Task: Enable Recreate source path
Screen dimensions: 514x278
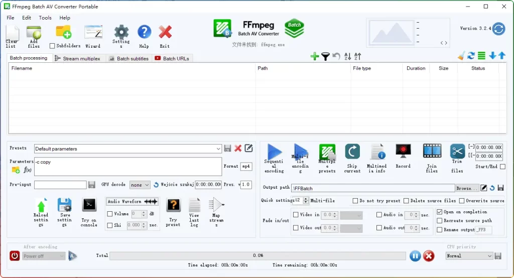Action: 440,221
